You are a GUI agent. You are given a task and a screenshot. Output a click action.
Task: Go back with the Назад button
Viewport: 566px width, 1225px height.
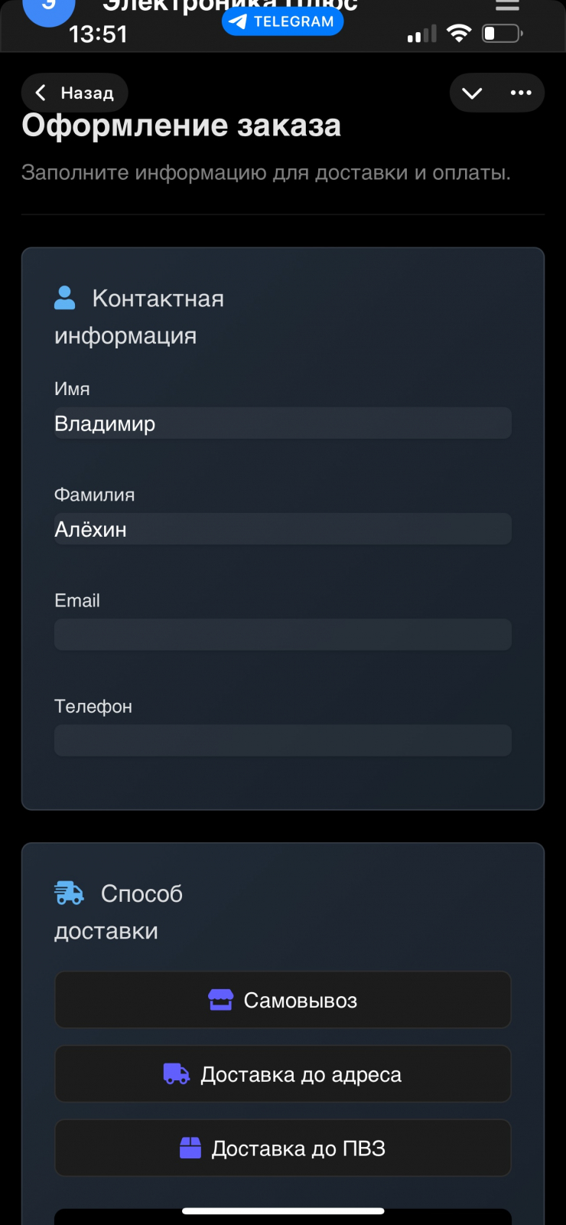click(75, 93)
